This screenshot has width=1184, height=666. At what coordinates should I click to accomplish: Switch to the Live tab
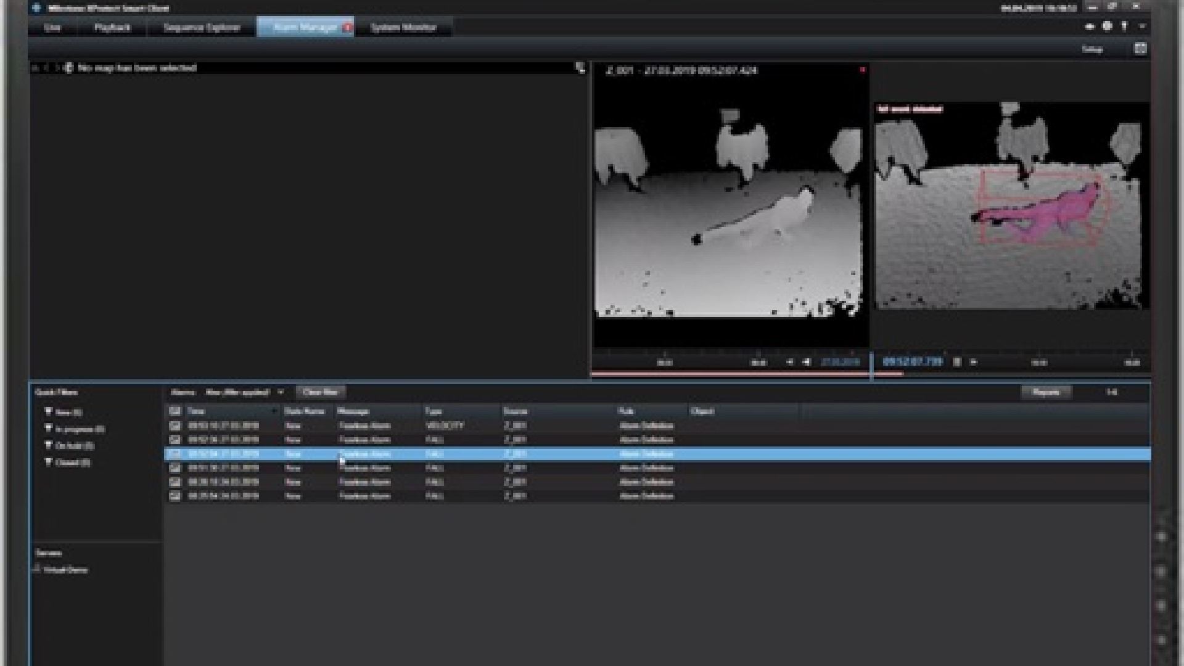tap(53, 28)
